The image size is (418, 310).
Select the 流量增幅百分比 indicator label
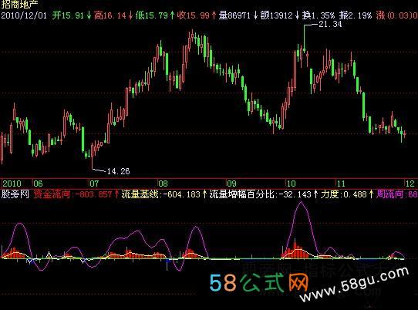coord(242,194)
